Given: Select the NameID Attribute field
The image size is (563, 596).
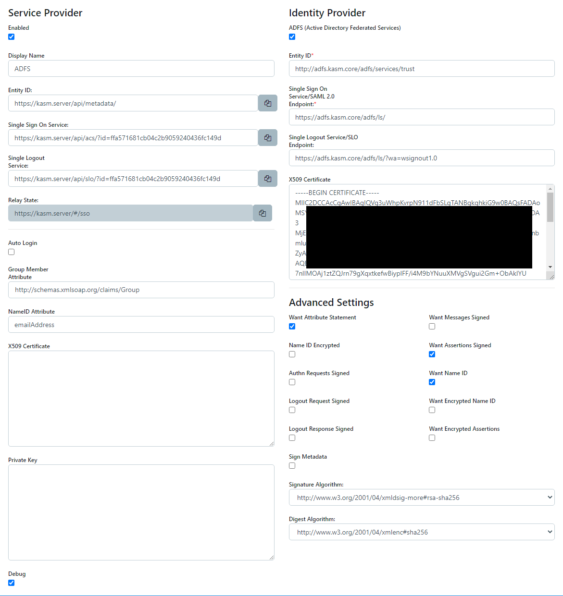Looking at the screenshot, I should [141, 324].
